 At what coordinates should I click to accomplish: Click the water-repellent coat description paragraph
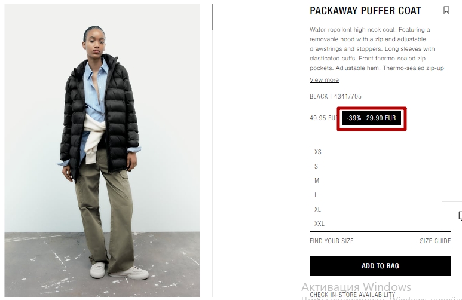377,49
